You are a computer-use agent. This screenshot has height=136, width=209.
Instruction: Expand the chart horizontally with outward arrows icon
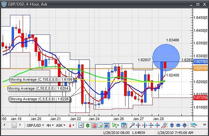coord(144,125)
